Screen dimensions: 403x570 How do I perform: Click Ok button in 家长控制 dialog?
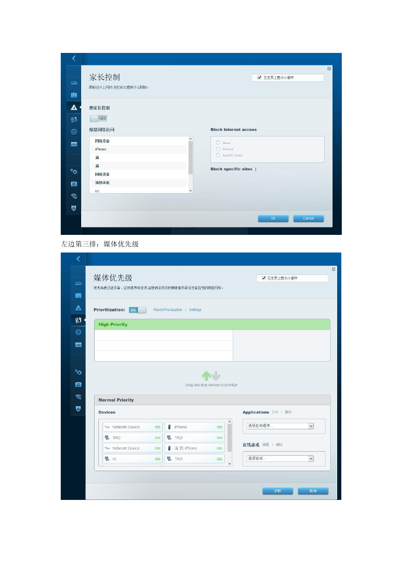[273, 218]
